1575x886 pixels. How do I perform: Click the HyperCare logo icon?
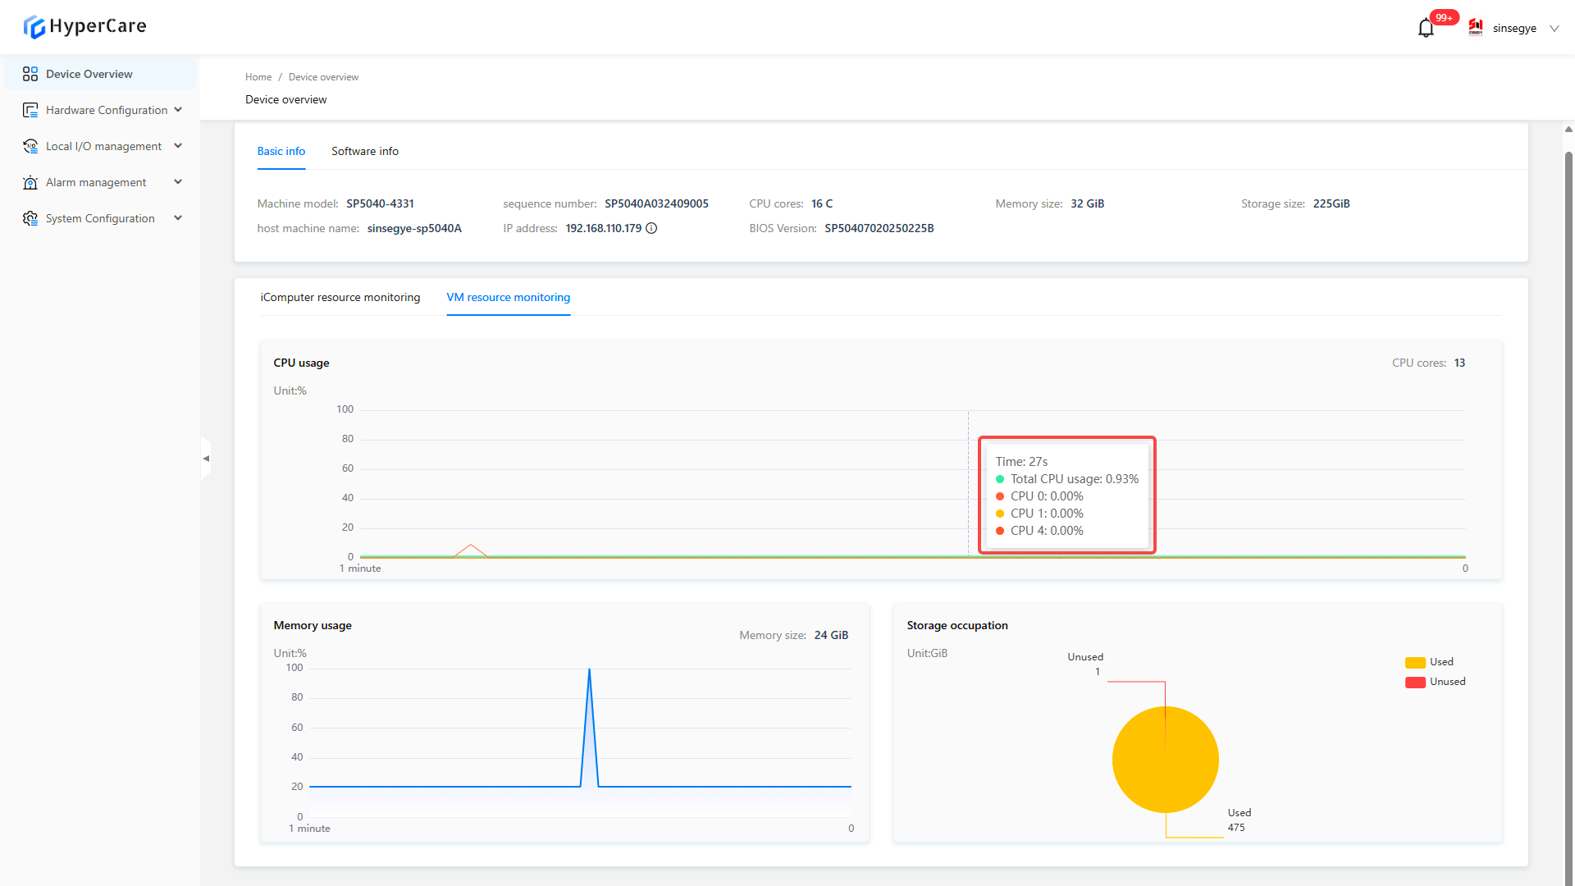[34, 27]
